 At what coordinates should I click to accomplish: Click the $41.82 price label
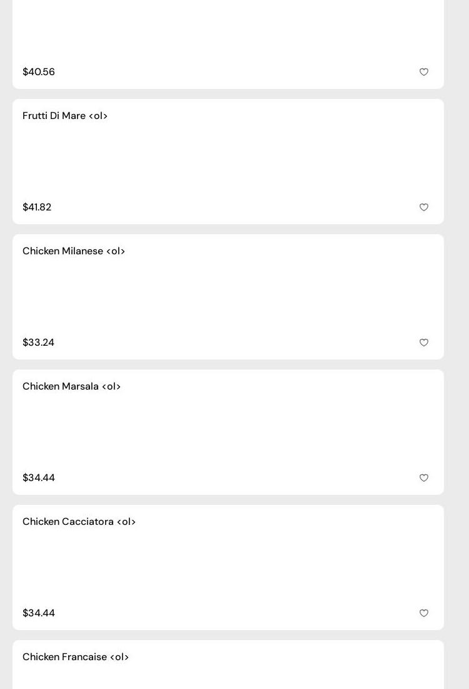point(37,207)
